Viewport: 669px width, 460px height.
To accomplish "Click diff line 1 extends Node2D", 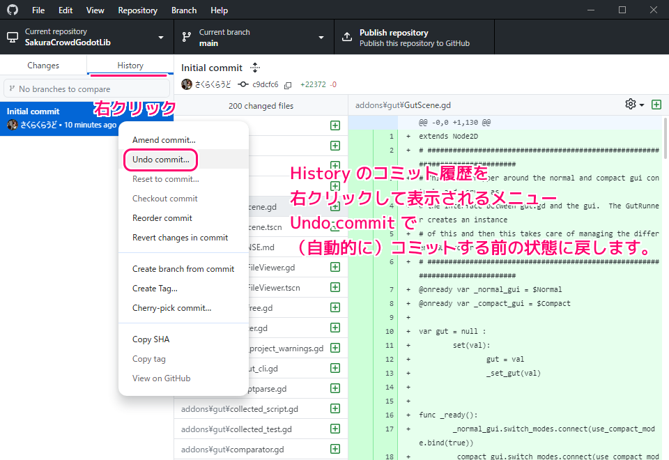I will click(x=448, y=136).
